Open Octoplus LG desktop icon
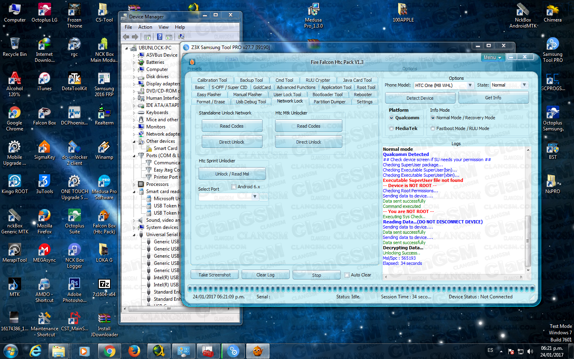 tap(44, 13)
